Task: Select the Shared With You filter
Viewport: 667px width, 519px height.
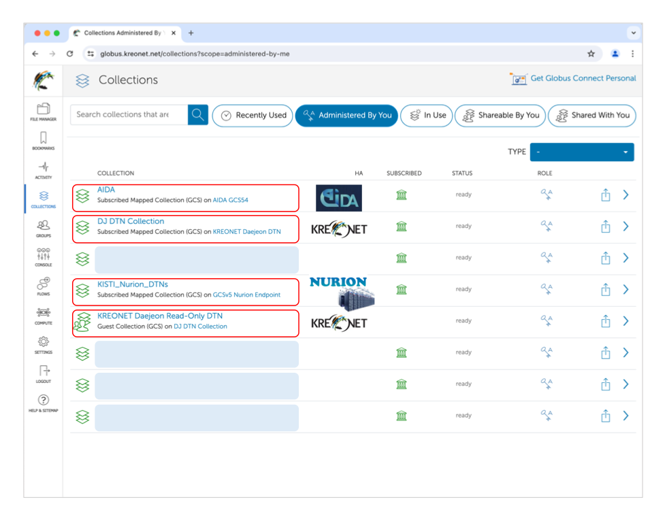Action: (592, 115)
